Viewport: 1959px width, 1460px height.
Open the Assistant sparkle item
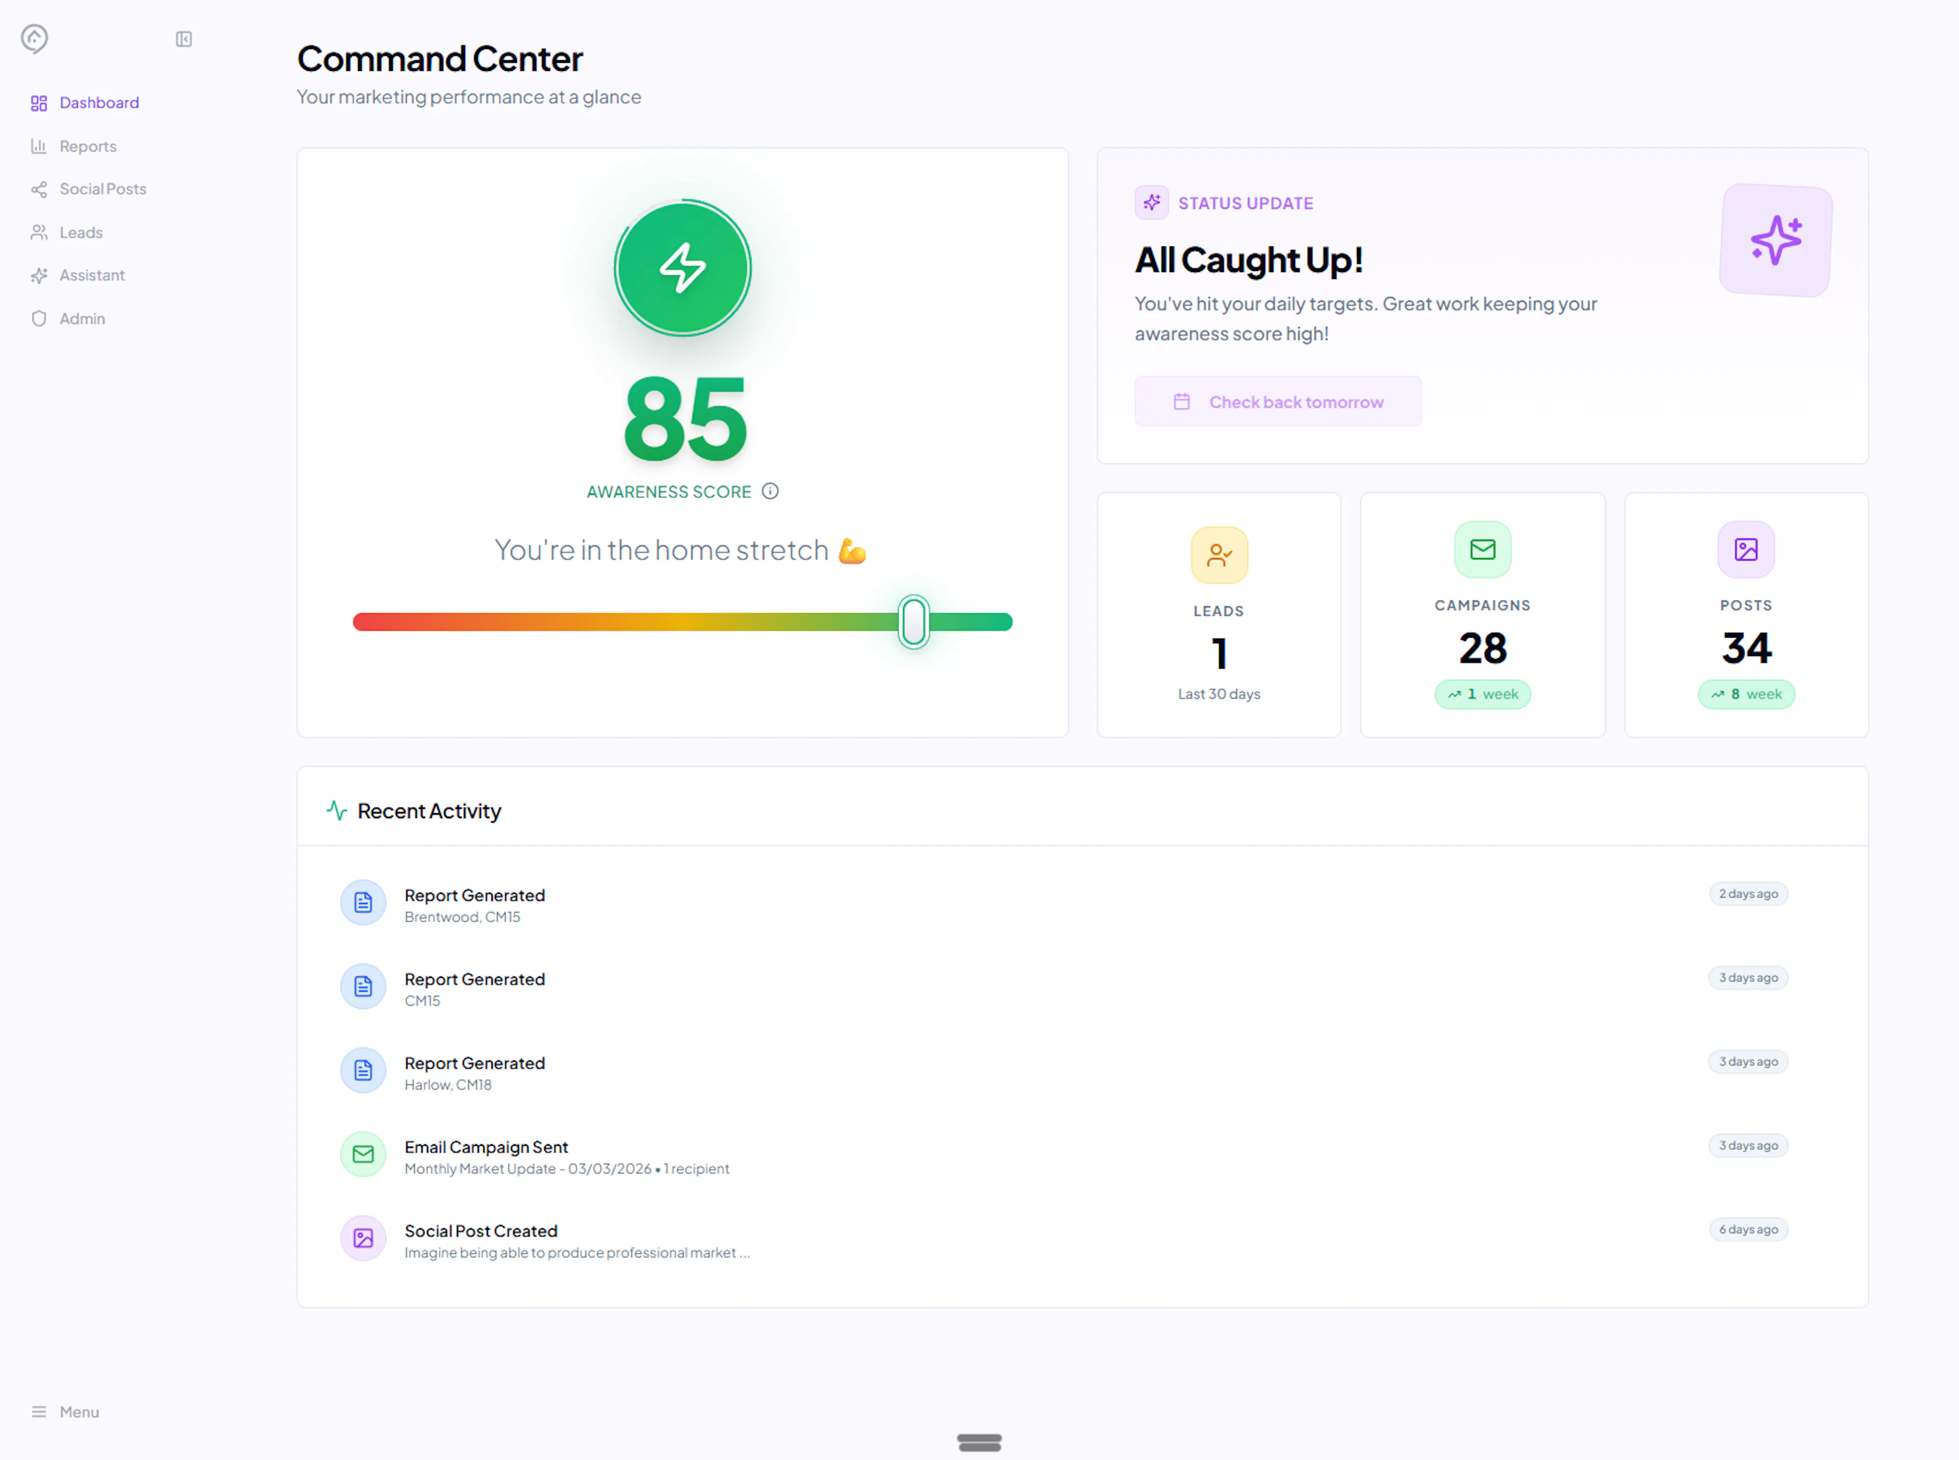click(x=91, y=275)
